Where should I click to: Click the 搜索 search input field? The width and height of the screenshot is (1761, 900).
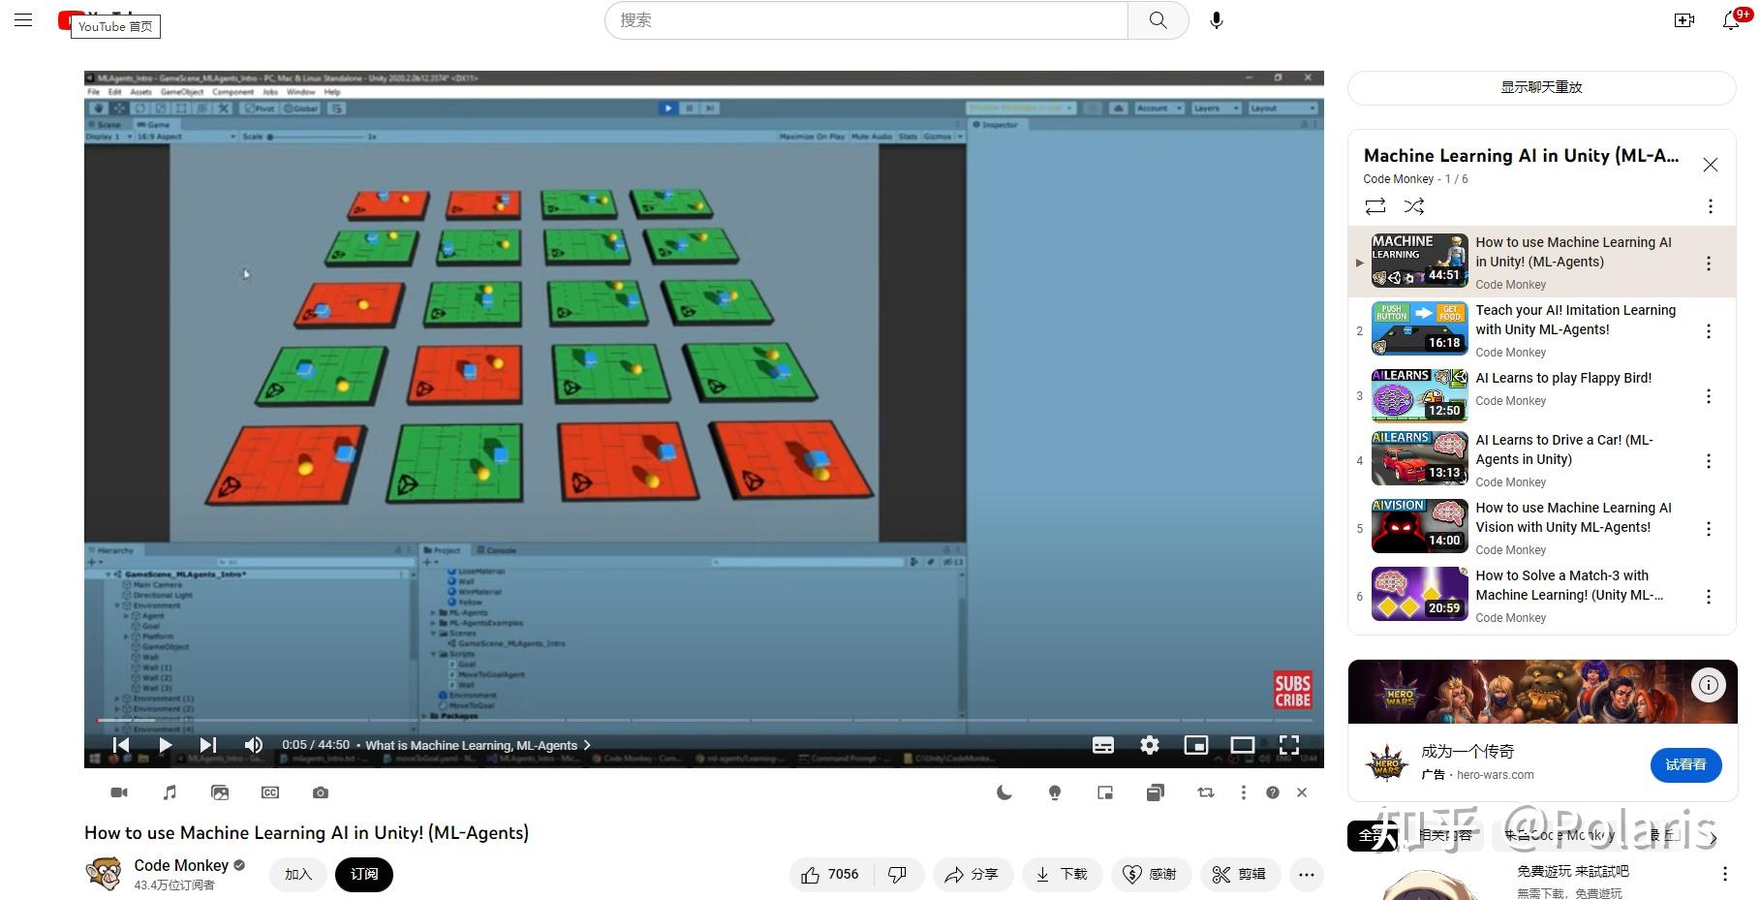862,19
